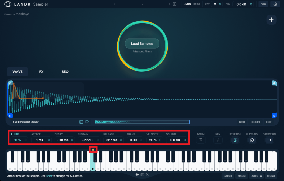Go to next preset with right arrow
Screen dimensions: 284x181
(169, 4)
